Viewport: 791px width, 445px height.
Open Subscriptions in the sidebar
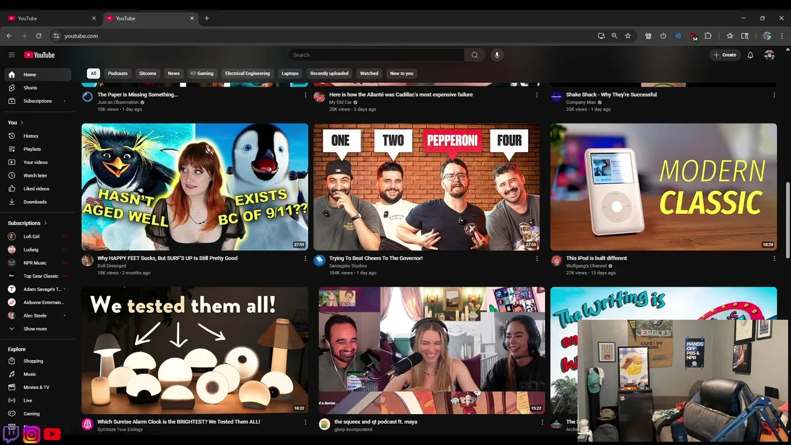(x=38, y=101)
